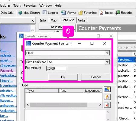Sort by Department column header
136x121 pixels.
click(x=93, y=91)
